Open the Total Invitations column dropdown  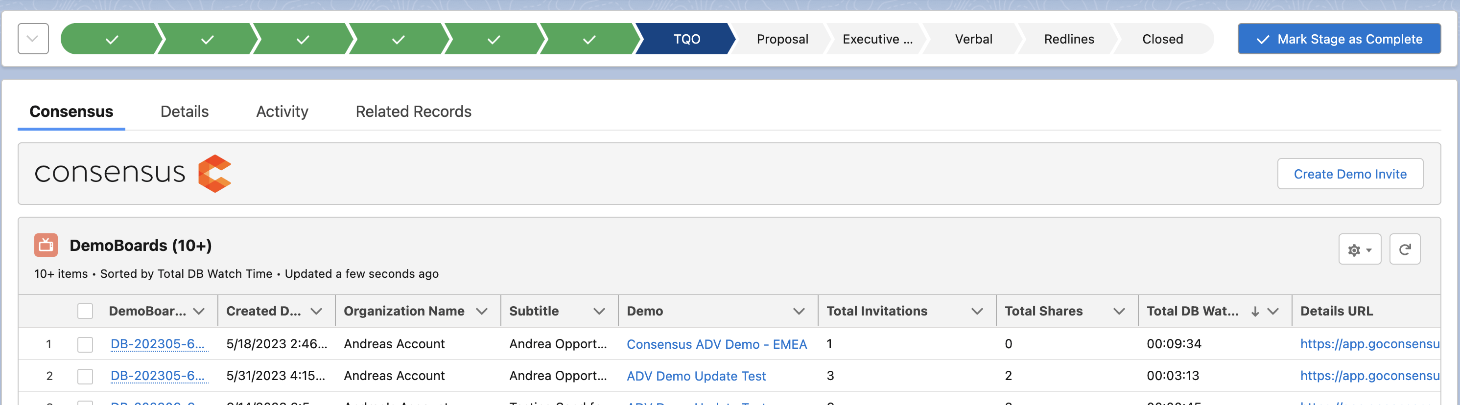click(x=977, y=311)
